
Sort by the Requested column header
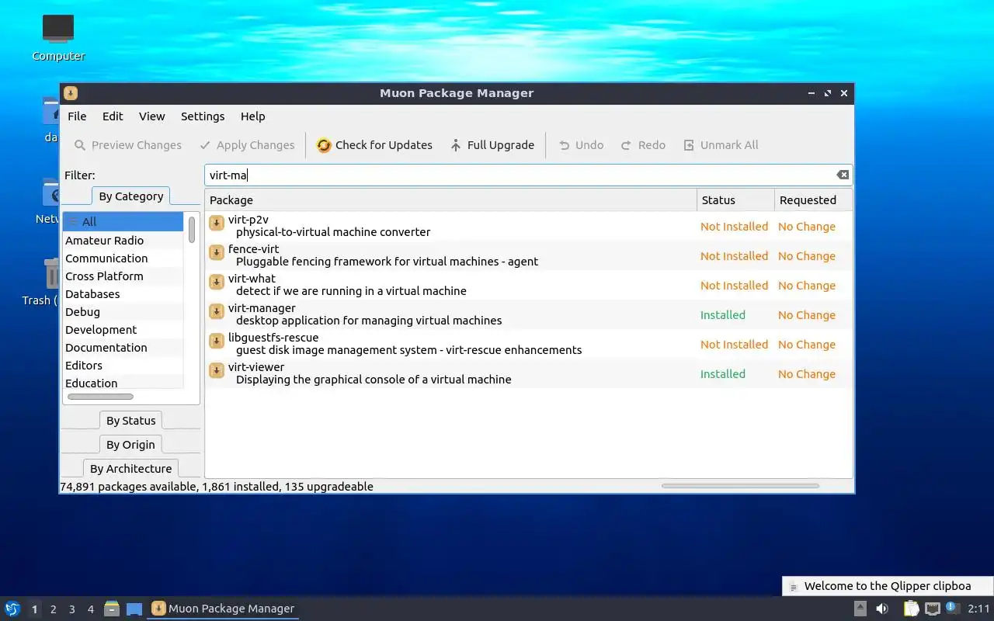[x=813, y=200]
